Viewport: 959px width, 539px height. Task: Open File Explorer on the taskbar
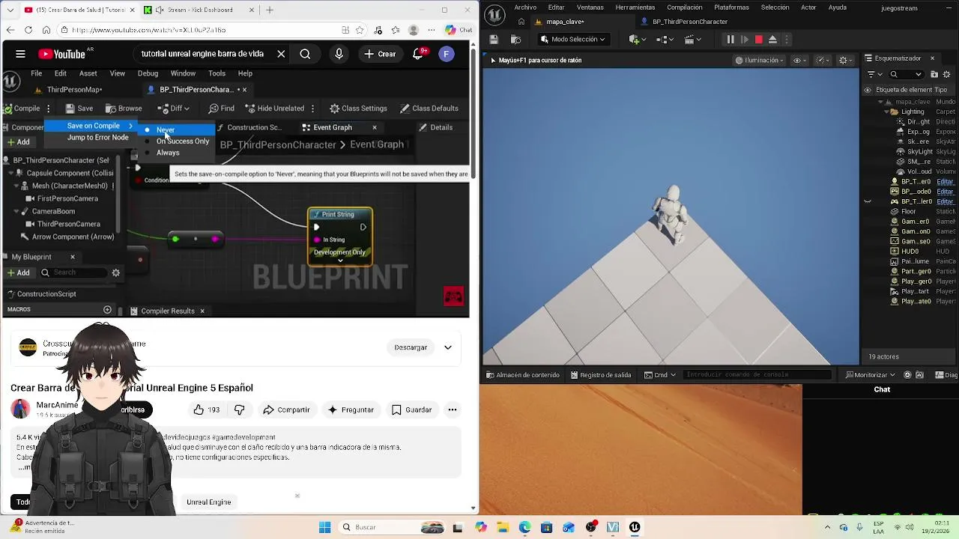point(503,527)
